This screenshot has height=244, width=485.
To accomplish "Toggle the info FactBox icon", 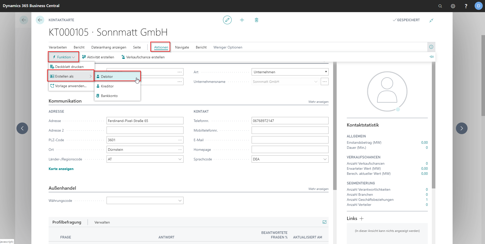I will point(431,47).
